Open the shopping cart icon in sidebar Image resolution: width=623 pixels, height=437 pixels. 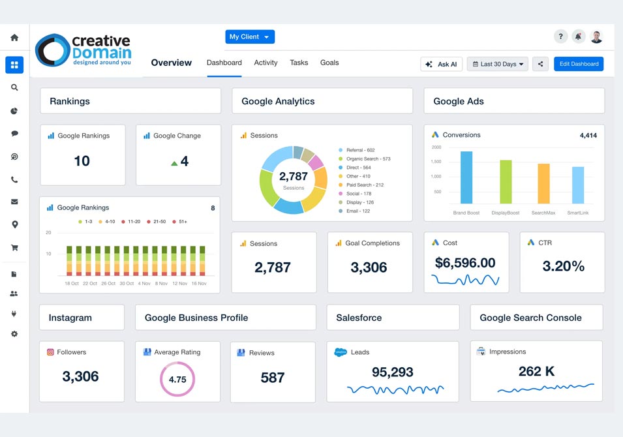(x=14, y=247)
